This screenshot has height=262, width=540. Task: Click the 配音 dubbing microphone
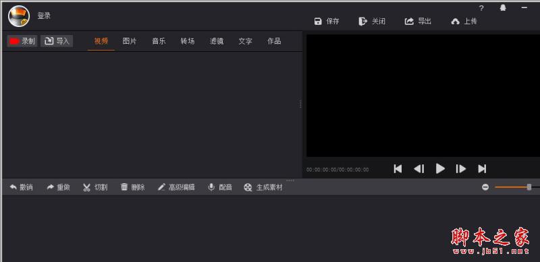tap(220, 187)
